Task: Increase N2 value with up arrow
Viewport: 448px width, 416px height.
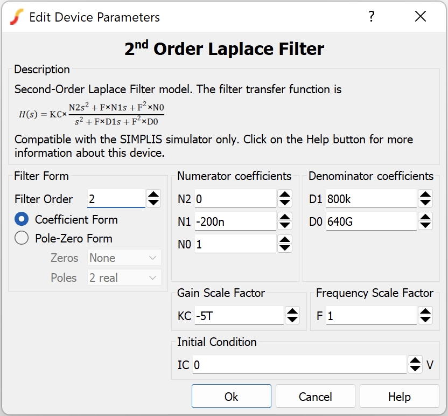Action: click(x=285, y=195)
